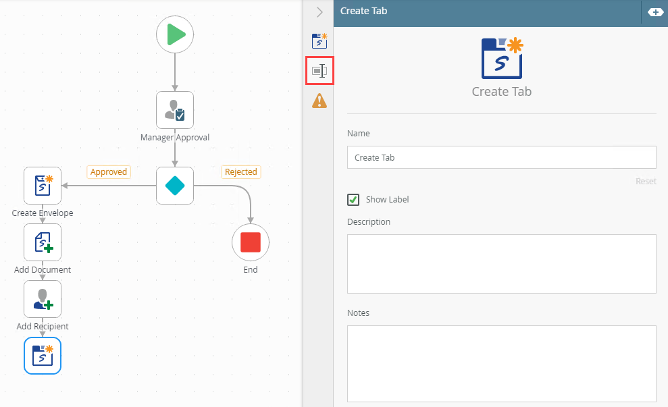Click the Reset link below Name

click(x=646, y=182)
